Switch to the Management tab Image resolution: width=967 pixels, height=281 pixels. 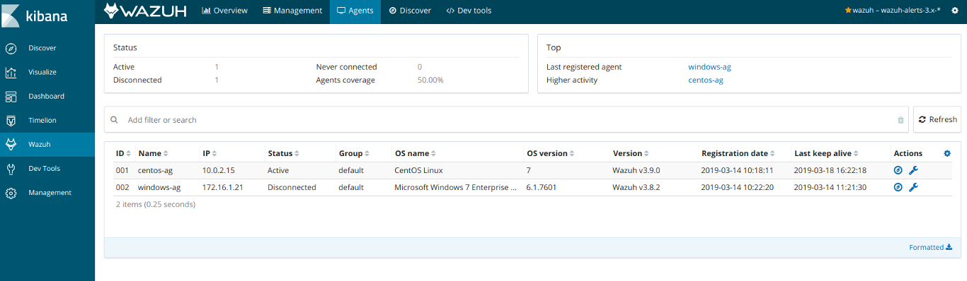tap(292, 11)
